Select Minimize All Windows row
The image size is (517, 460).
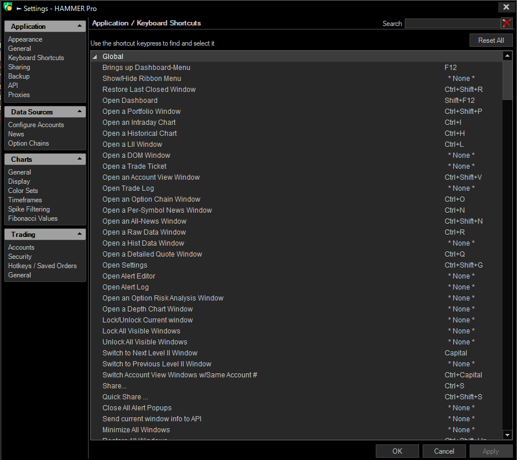point(297,430)
